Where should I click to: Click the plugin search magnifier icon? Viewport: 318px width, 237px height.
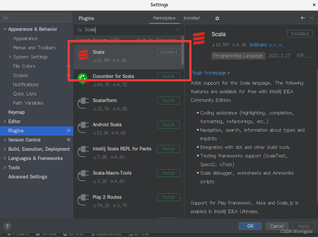click(x=80, y=30)
